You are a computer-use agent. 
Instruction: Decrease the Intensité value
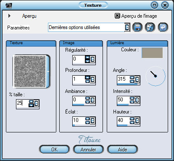132,102
